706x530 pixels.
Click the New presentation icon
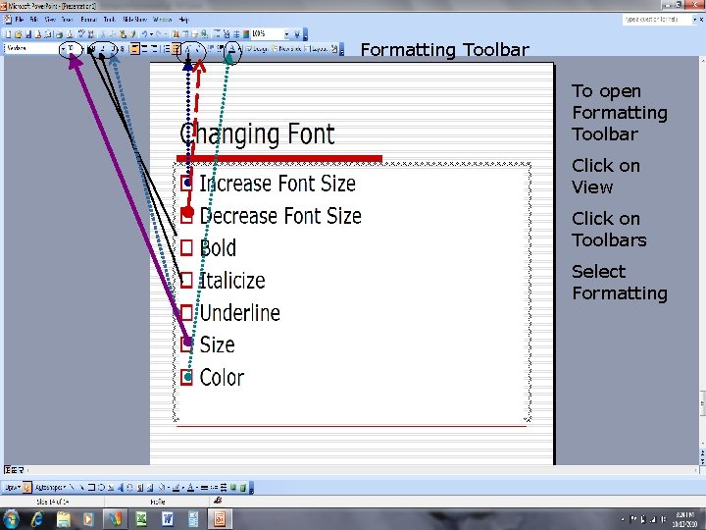coord(8,34)
